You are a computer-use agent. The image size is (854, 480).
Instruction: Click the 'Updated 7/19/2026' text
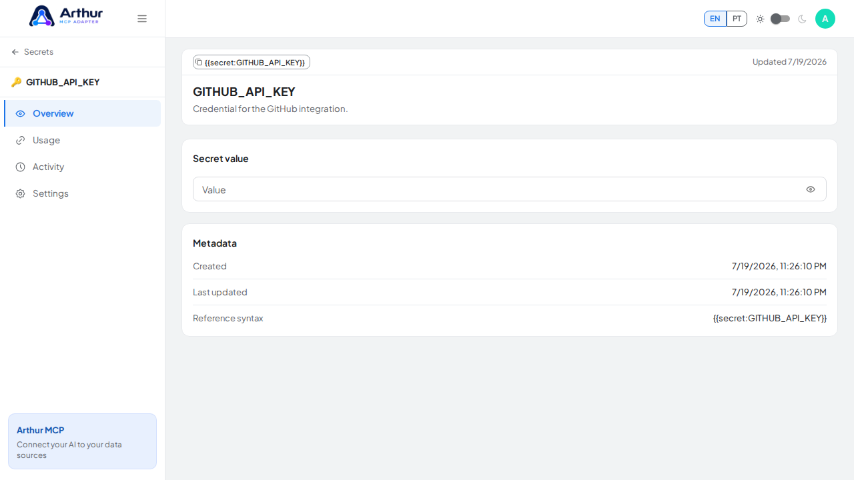[789, 62]
